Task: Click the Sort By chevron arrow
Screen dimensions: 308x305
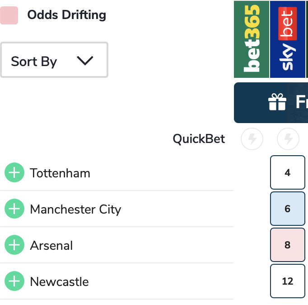Action: pyautogui.click(x=85, y=61)
